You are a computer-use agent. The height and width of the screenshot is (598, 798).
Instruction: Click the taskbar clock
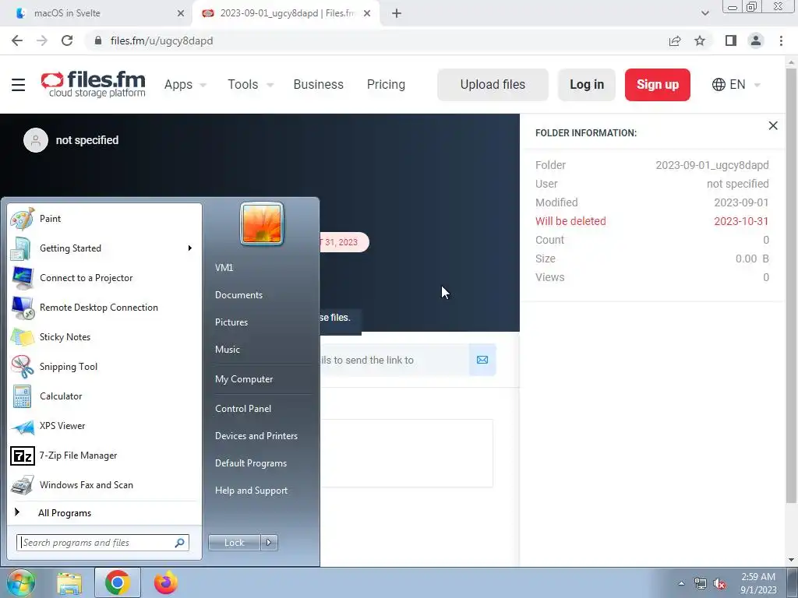(x=758, y=583)
